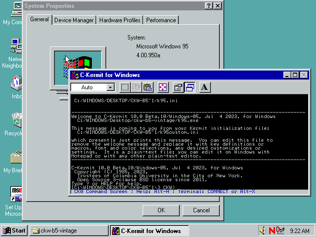This screenshot has width=316, height=237.
Task: Select ckw-b5-vintage taskbar button
Action: [69, 231]
